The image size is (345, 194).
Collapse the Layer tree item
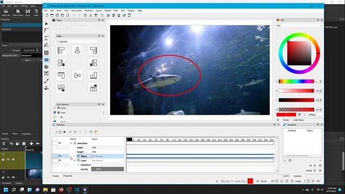74,161
